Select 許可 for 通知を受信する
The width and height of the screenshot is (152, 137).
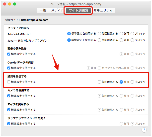click(x=121, y=82)
